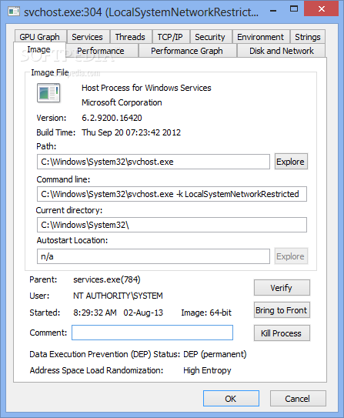Viewport: 344px width, 418px height.
Task: Click the svchost window title bar icon
Action: (14, 12)
